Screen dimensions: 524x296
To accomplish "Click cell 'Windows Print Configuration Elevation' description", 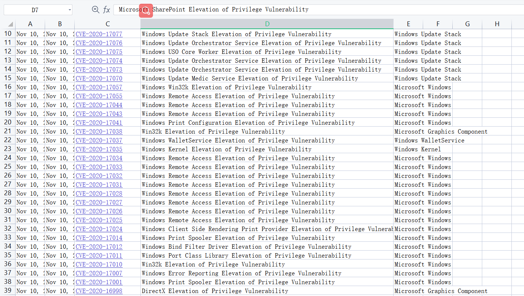I will coord(267,123).
